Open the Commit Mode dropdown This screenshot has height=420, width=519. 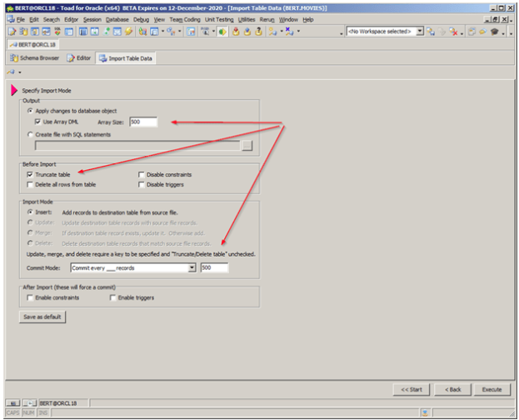pos(192,267)
